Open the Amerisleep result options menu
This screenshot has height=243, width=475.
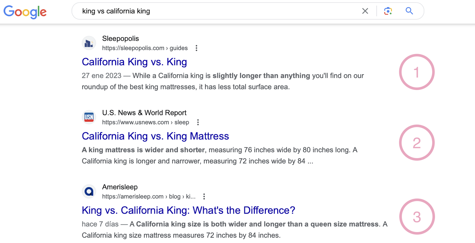pos(204,197)
